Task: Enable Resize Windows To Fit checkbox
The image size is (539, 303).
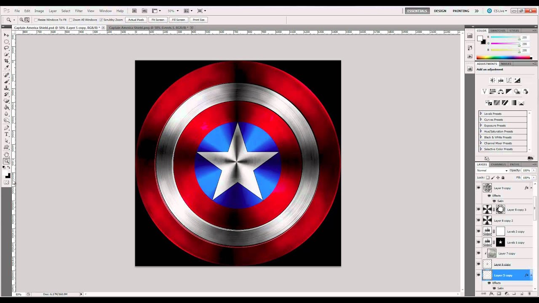Action: (x=36, y=20)
